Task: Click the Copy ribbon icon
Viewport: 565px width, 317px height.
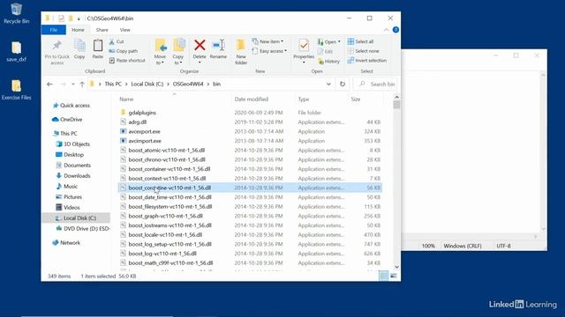Action: (79, 49)
